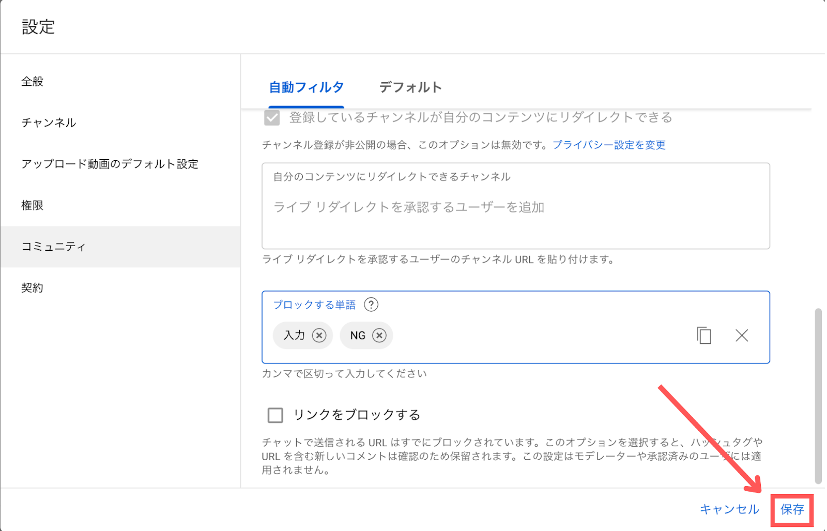
Task: Clear all blocked words X icon
Action: pyautogui.click(x=742, y=336)
